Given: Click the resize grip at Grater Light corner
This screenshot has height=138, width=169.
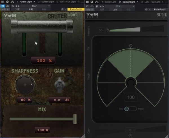Looking at the screenshot, I should tap(83, 136).
